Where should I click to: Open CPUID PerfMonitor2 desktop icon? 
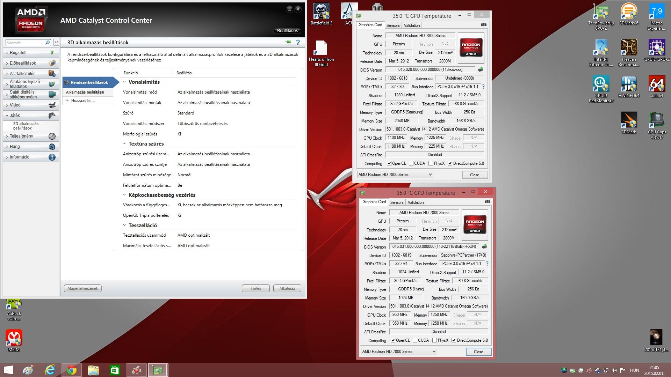(x=601, y=89)
